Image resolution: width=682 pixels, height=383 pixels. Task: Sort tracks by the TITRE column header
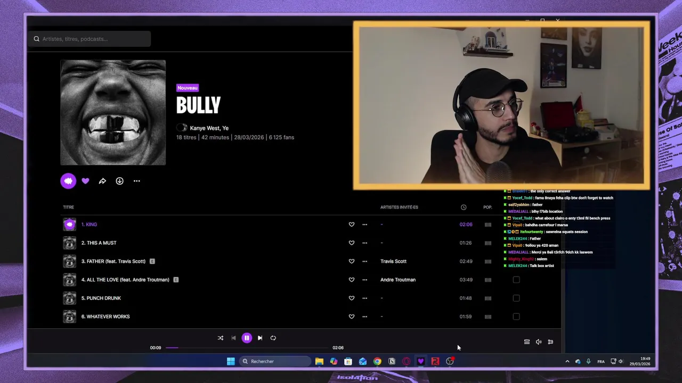click(x=68, y=207)
